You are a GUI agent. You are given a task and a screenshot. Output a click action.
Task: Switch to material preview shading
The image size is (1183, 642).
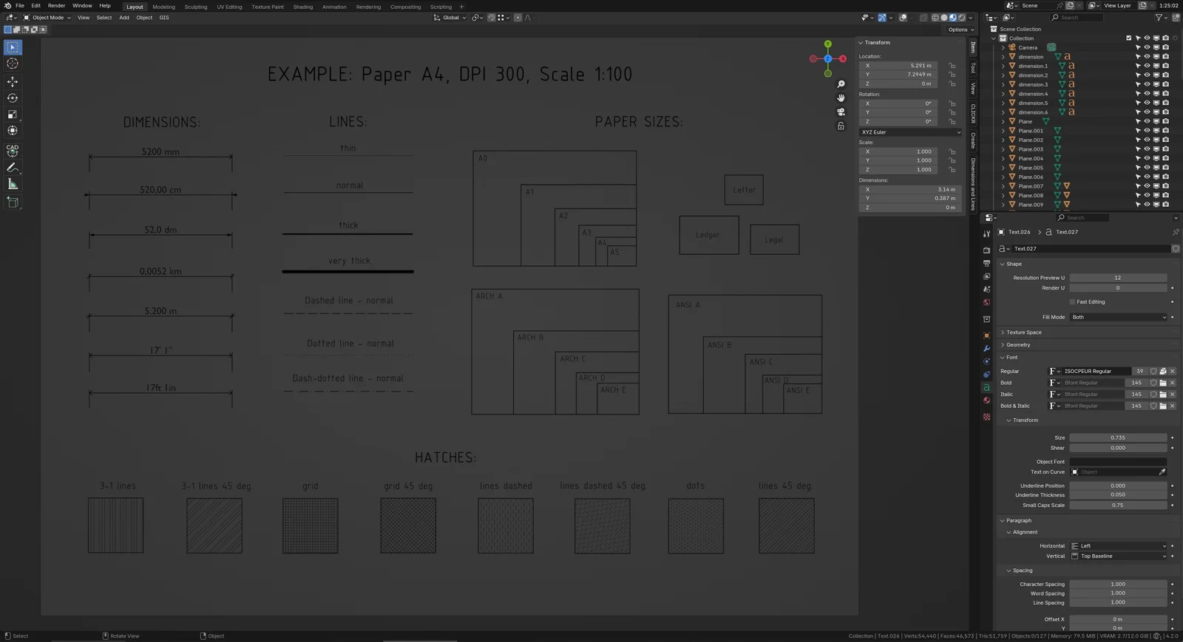point(953,18)
